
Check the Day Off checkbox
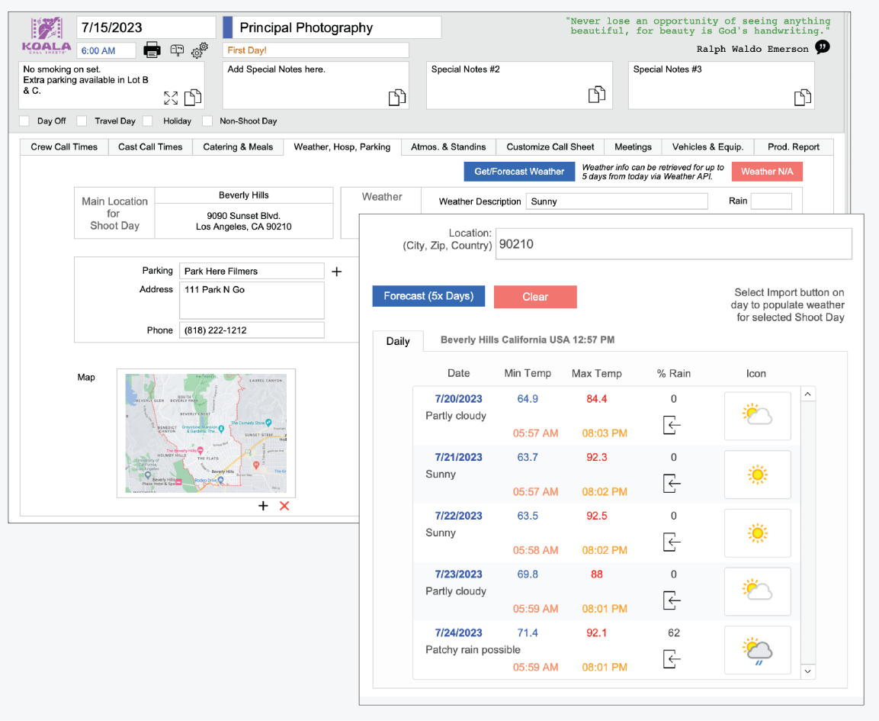tap(24, 121)
